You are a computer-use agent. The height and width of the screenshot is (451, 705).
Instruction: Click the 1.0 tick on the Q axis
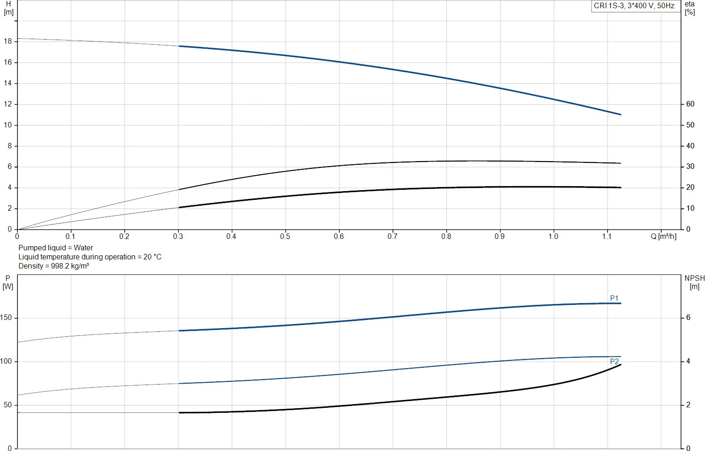553,237
